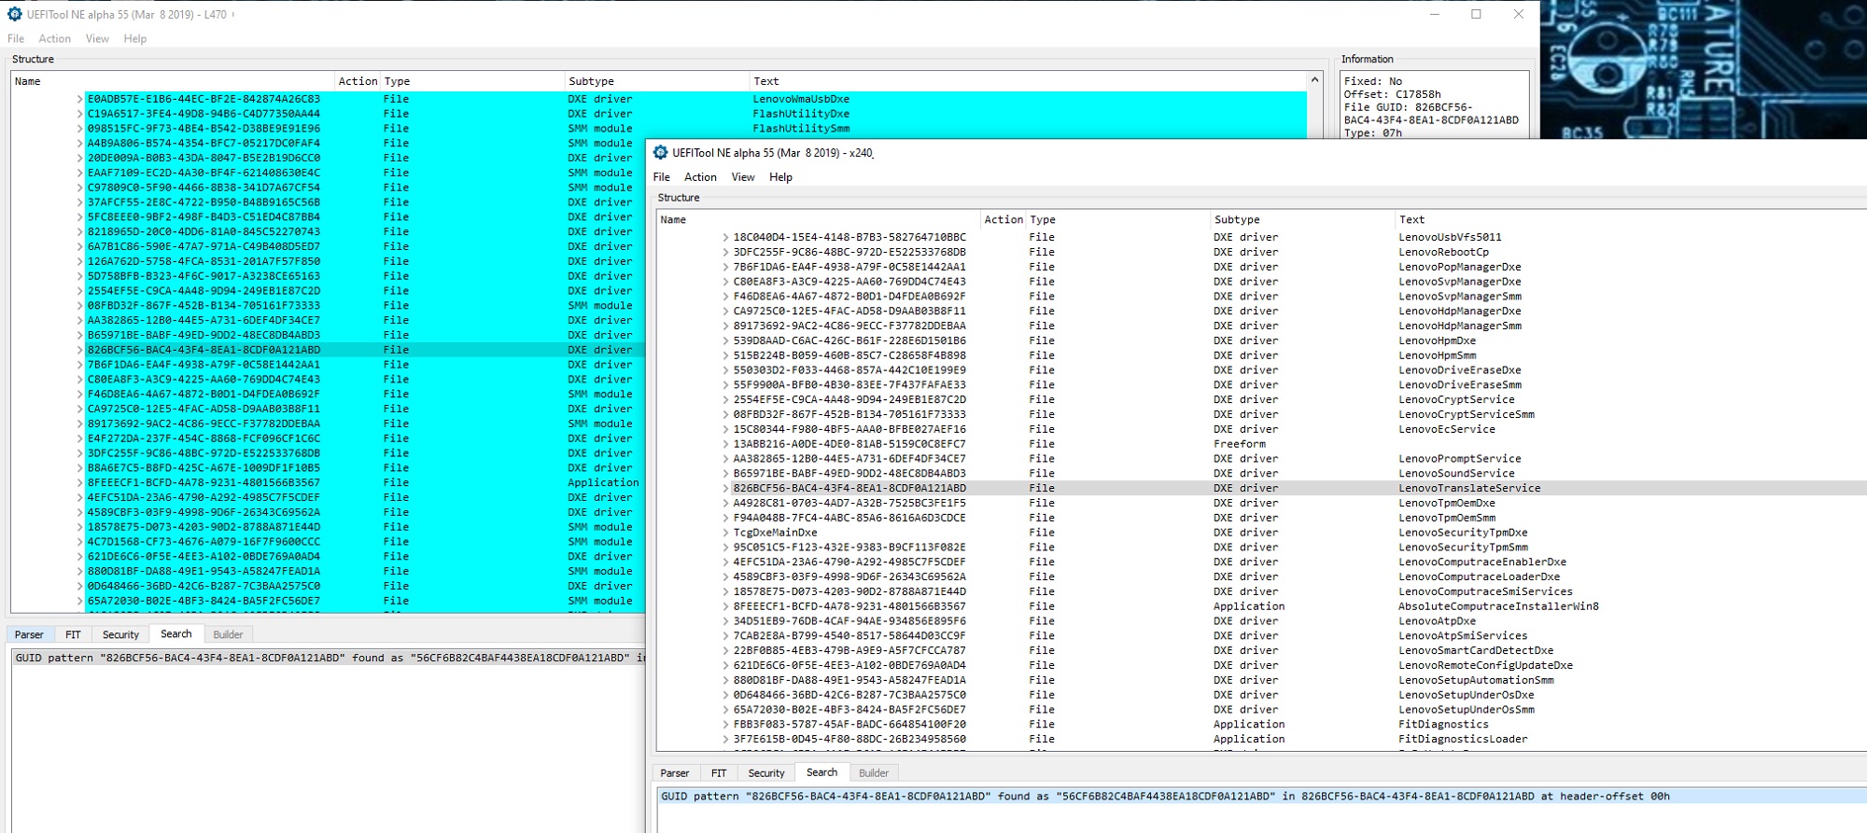
Task: Open the Action menu in the x240 window
Action: pyautogui.click(x=701, y=177)
